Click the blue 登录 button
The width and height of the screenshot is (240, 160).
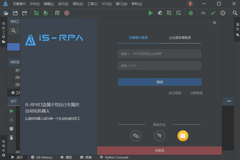160,82
